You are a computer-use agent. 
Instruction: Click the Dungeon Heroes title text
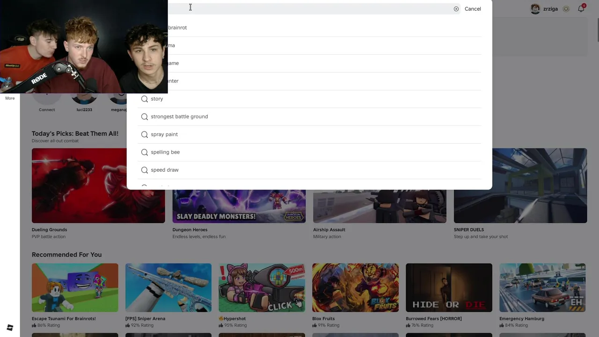[x=190, y=230]
